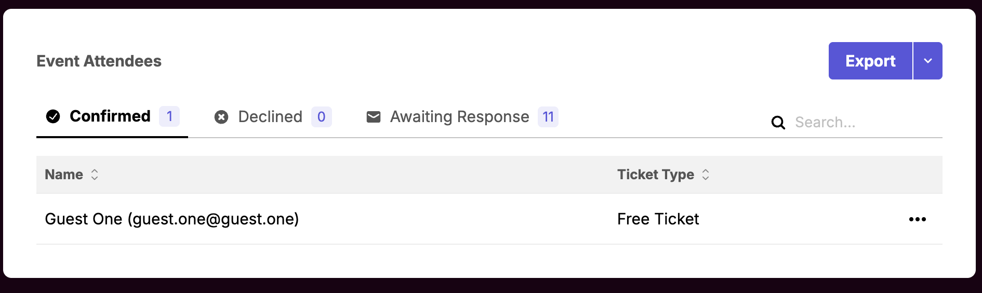The width and height of the screenshot is (982, 293).
Task: Select the Guest One attendee row
Action: pos(172,219)
